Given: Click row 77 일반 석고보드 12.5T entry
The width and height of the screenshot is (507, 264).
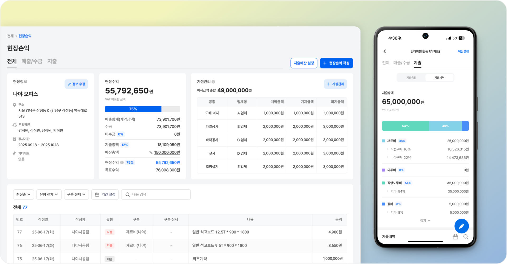Looking at the screenshot, I should click(x=220, y=232).
